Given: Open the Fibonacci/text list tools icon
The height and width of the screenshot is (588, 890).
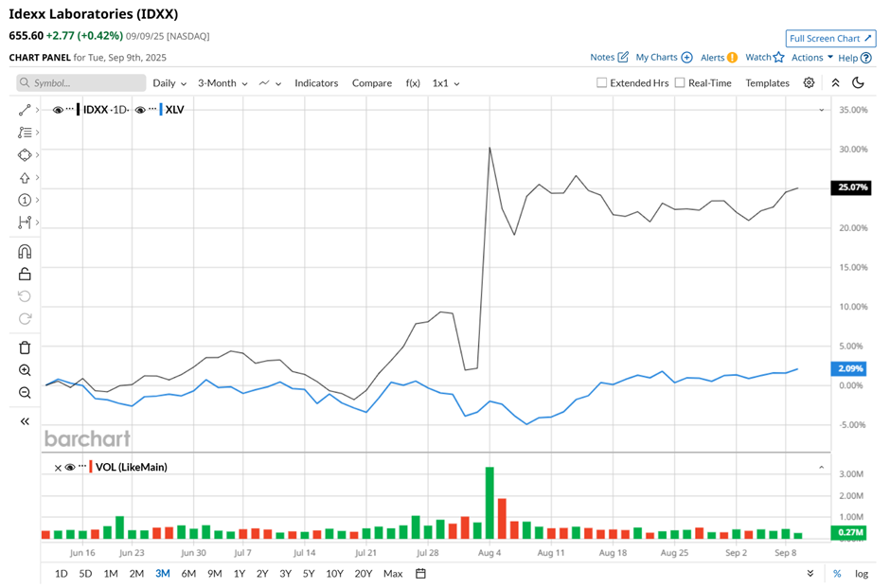Looking at the screenshot, I should [x=25, y=133].
